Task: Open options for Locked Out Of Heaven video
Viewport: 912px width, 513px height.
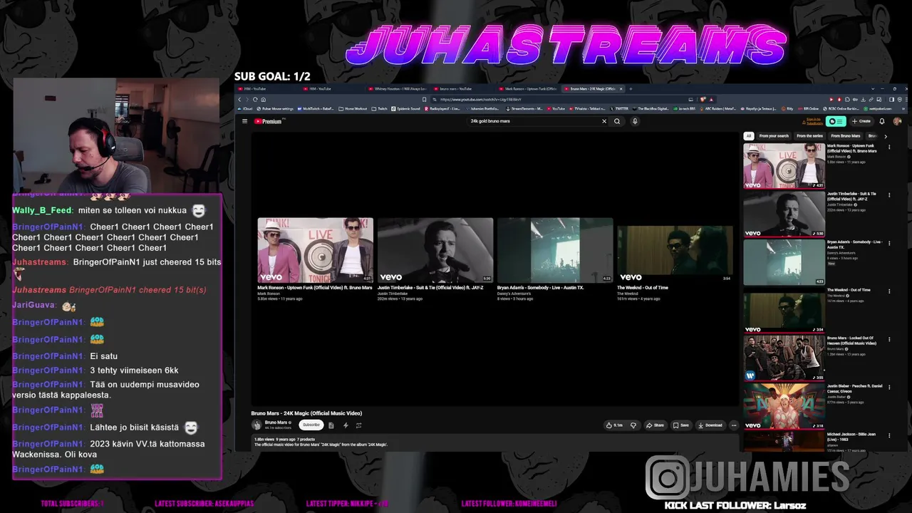Action: [889, 339]
